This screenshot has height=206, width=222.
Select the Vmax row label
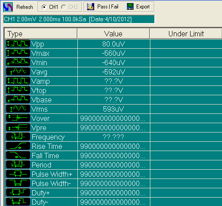point(40,53)
